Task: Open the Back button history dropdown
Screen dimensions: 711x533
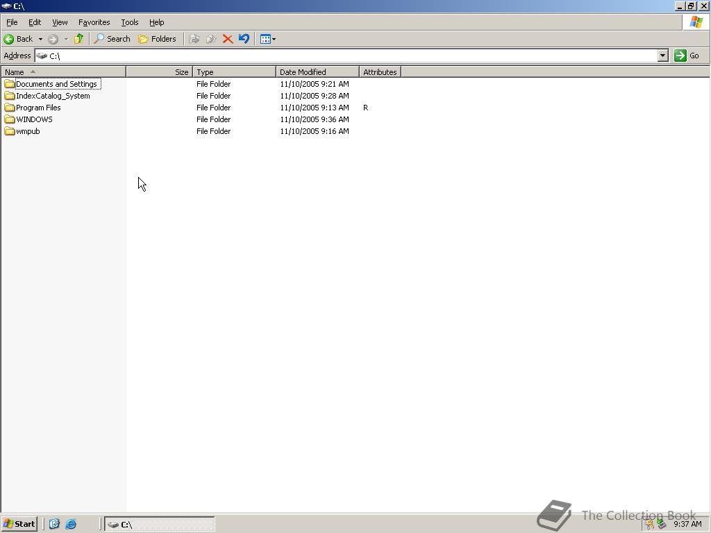Action: (x=40, y=39)
